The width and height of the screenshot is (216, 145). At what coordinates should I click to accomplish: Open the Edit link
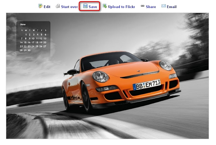click(47, 7)
